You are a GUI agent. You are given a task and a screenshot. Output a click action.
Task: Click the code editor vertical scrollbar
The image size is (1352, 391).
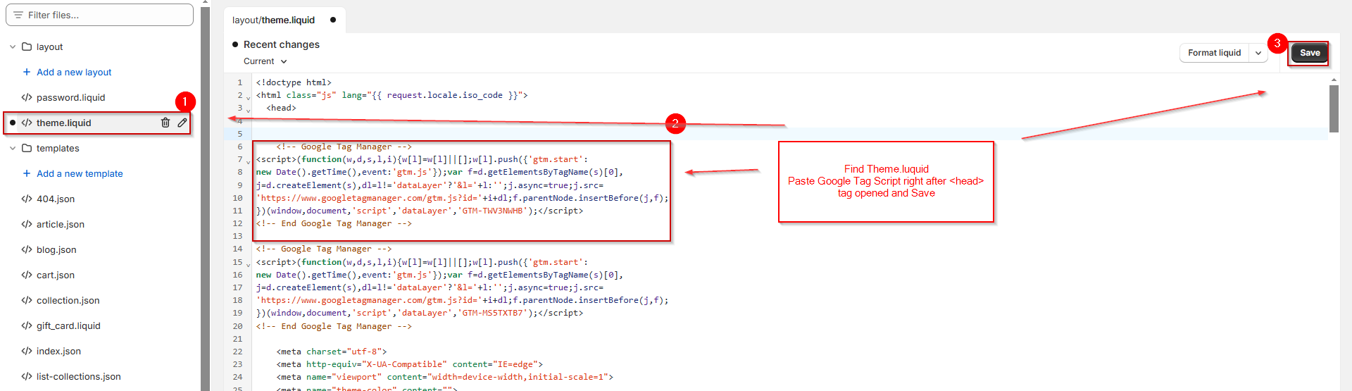[x=1334, y=109]
